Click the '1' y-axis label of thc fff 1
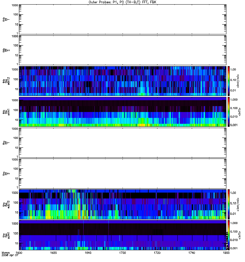 coord(17,157)
